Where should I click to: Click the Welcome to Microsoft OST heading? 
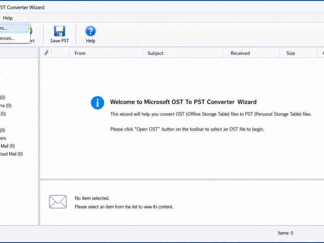click(183, 102)
